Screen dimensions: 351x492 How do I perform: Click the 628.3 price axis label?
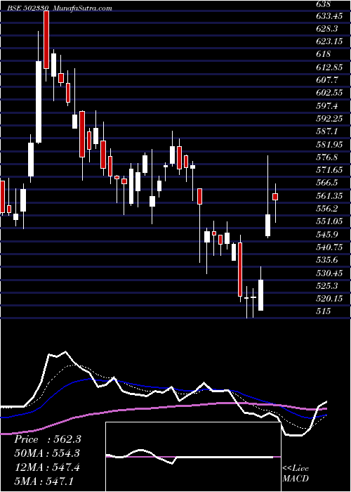point(326,29)
